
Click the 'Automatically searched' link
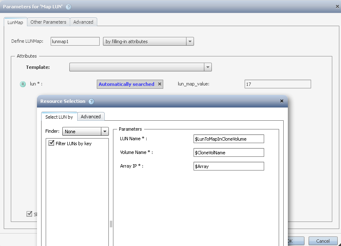(x=126, y=84)
